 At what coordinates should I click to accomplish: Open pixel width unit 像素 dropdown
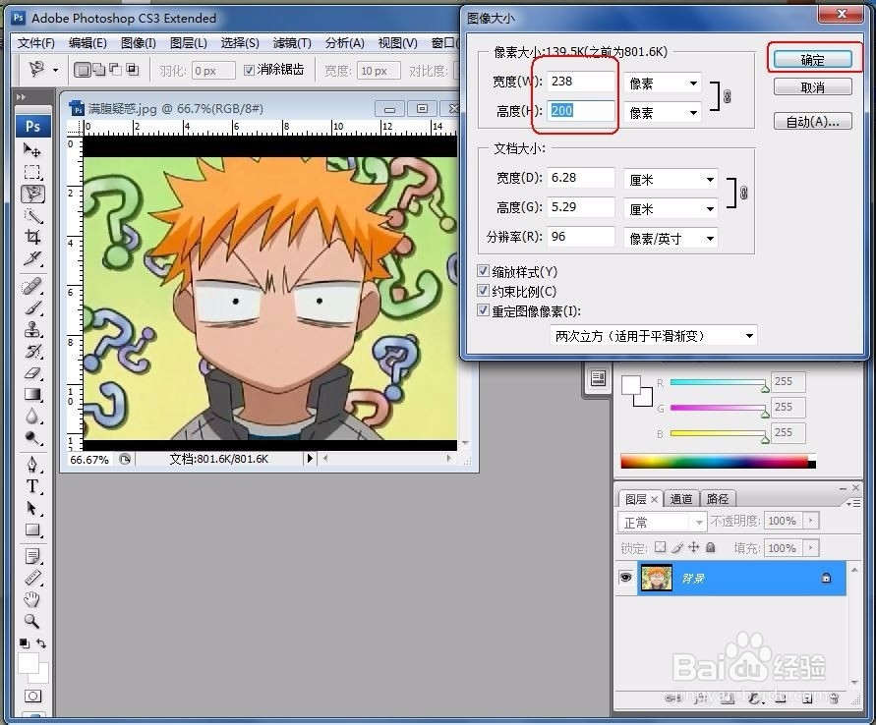coord(663,84)
